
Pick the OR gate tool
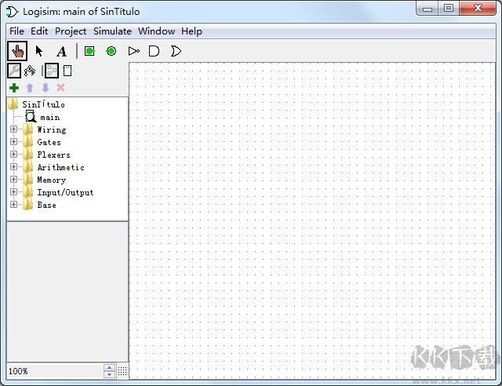176,51
